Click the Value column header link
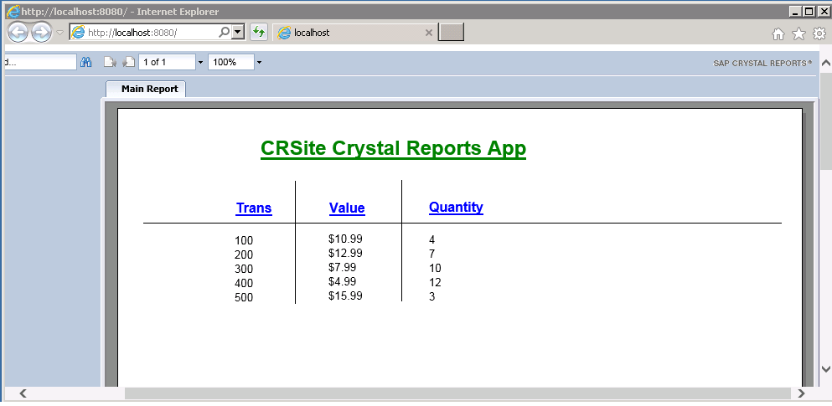This screenshot has height=406, width=832. tap(347, 208)
